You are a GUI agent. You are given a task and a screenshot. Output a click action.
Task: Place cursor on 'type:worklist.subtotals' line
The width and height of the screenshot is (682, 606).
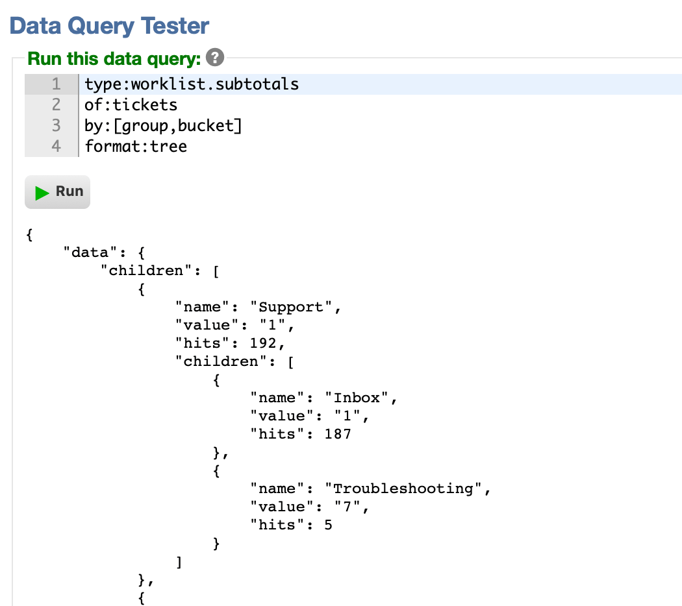point(381,84)
